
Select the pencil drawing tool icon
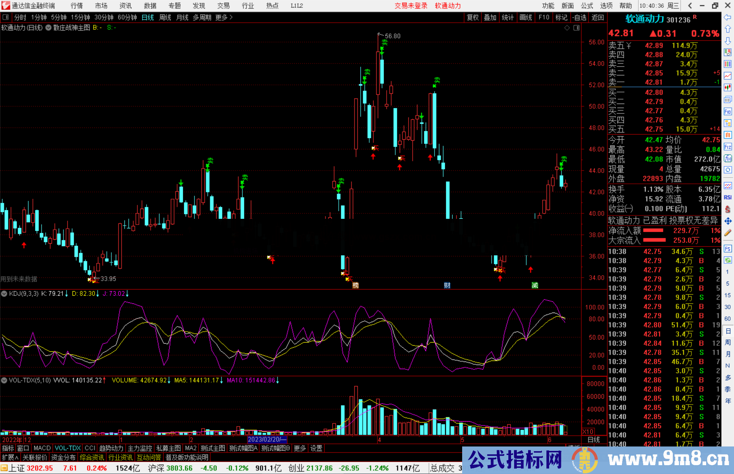pyautogui.click(x=728, y=233)
